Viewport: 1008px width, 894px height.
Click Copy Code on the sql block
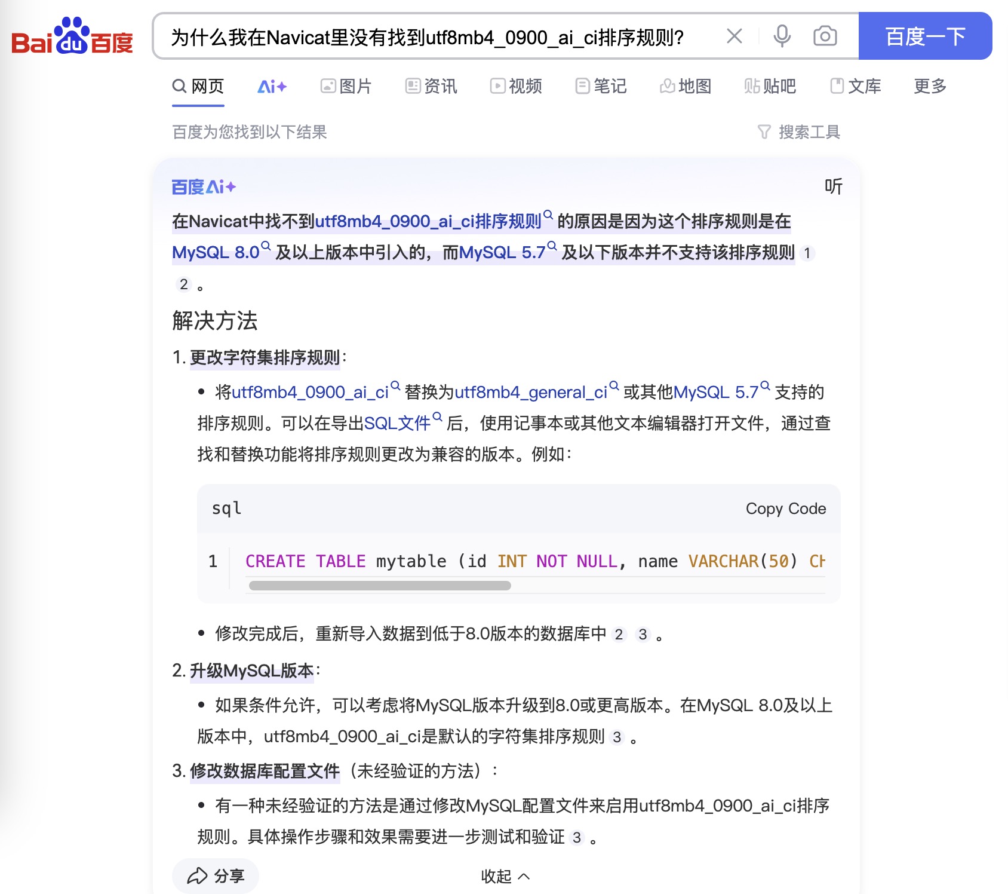[786, 509]
